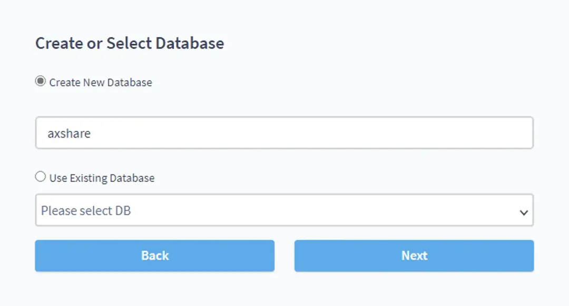Expand the database selection list
The height and width of the screenshot is (306, 569).
[284, 210]
